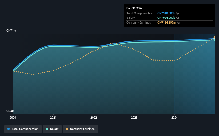Click the CN¥940.000k total compensation value

[166, 13]
